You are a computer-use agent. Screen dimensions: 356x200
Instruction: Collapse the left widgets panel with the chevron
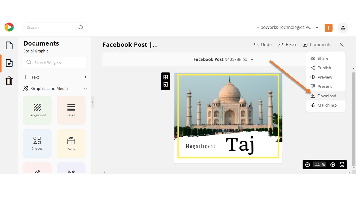point(93,102)
